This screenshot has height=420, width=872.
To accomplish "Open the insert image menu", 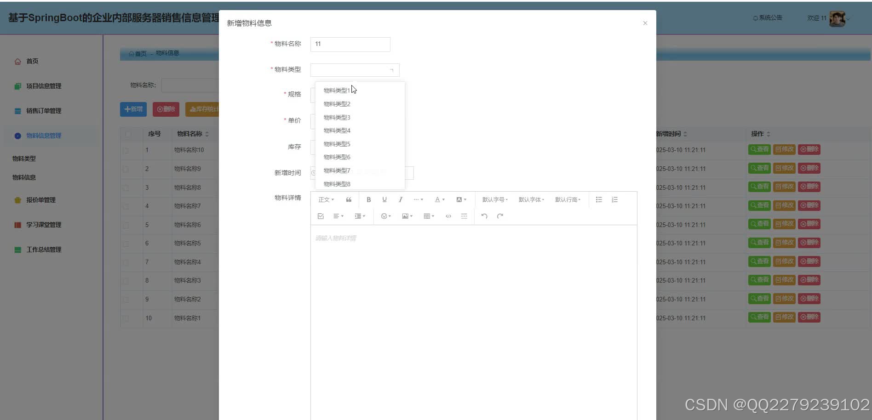I will 407,216.
